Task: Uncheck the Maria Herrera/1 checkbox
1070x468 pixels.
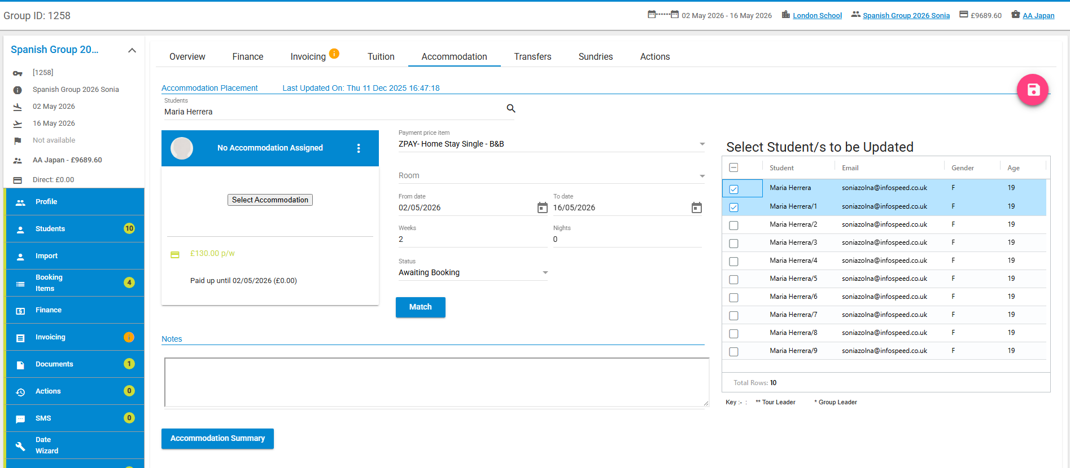Action: tap(733, 207)
